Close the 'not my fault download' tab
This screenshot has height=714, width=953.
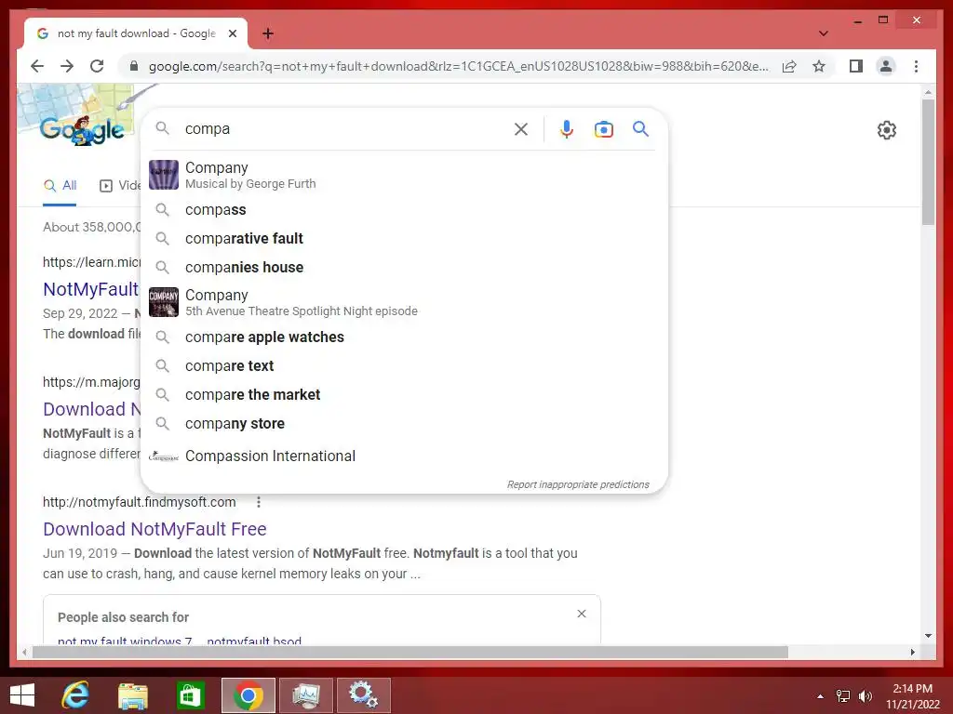click(232, 33)
